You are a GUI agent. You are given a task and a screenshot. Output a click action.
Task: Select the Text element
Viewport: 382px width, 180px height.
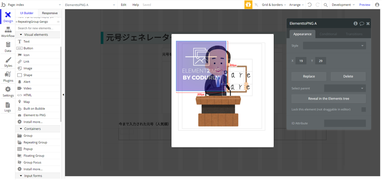click(x=38, y=41)
